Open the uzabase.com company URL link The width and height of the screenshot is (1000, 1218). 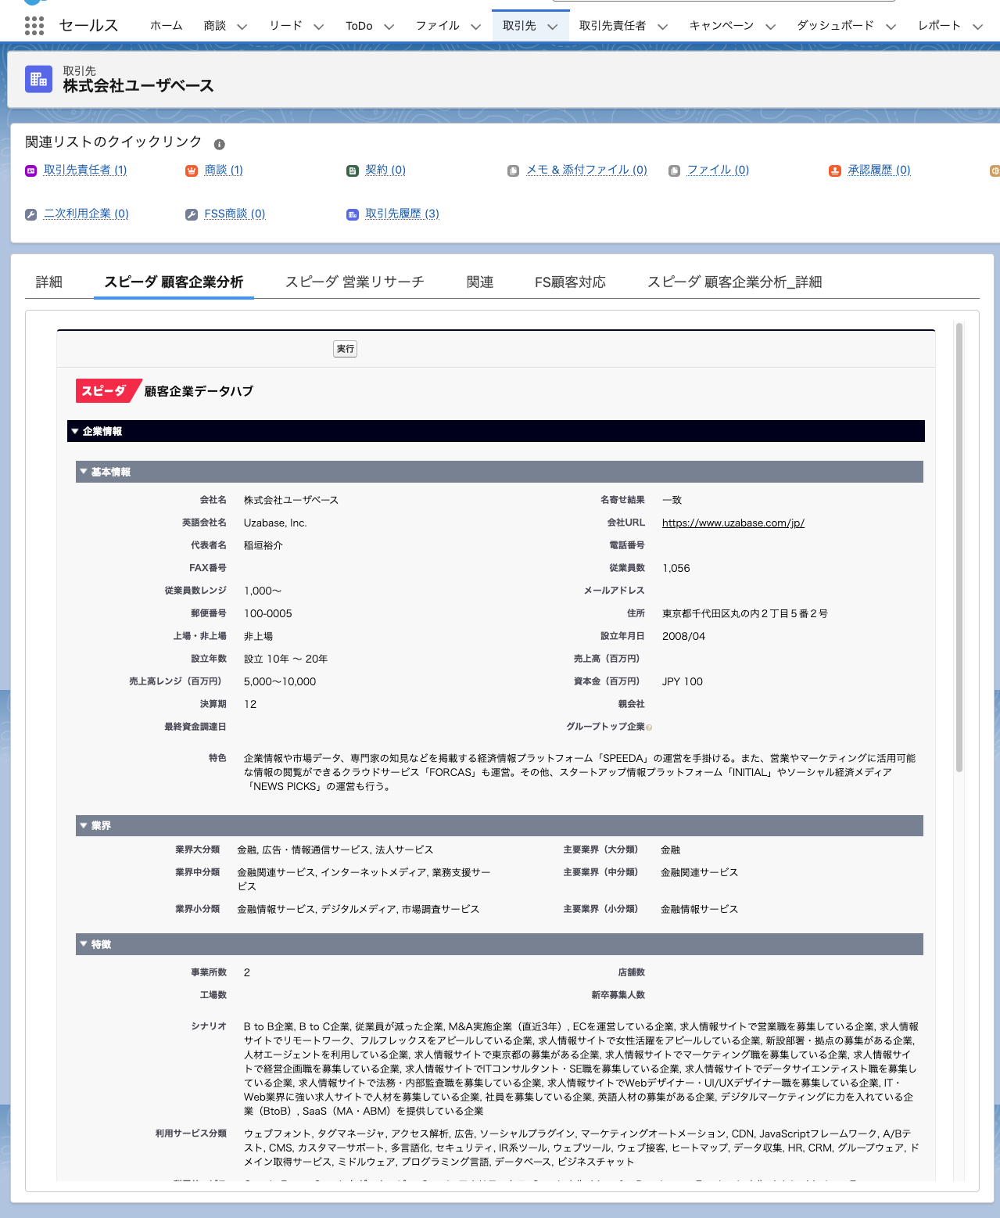coord(733,523)
